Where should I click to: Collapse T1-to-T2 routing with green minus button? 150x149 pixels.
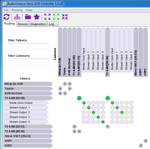click(x=79, y=98)
